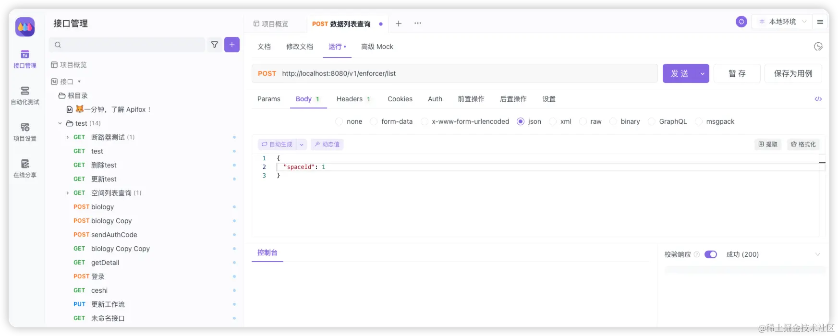Open the 文档 tab
Viewport: 838px width, 336px height.
(x=264, y=47)
